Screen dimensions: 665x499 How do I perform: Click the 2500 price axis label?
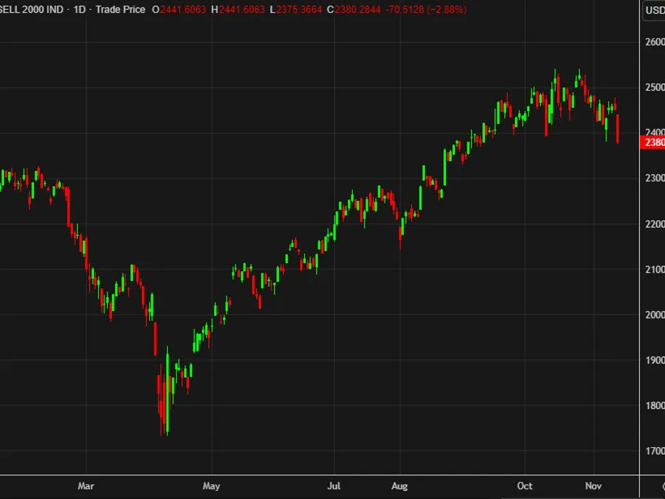pos(654,88)
